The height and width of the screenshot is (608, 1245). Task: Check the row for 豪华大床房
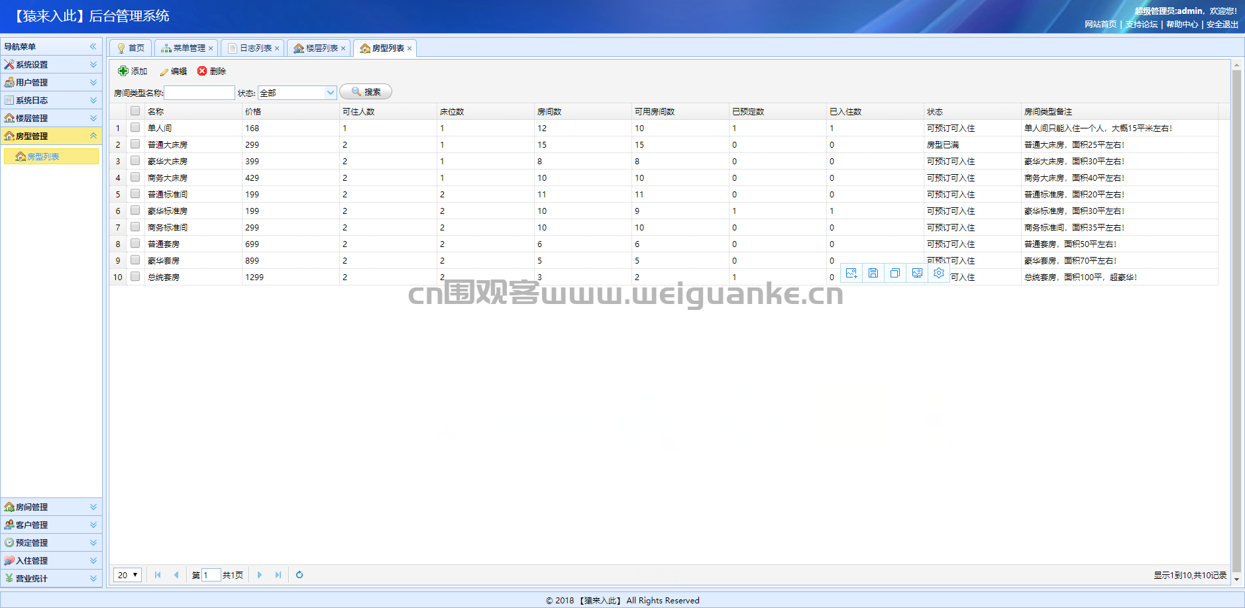click(x=135, y=160)
